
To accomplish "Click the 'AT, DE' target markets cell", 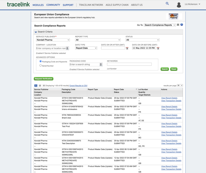I will click(x=141, y=121).
